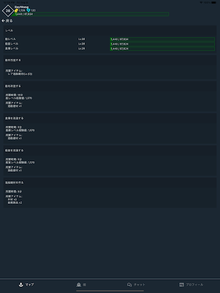Tap the 船室レベル経験値 1,570 line

[x=20, y=163]
